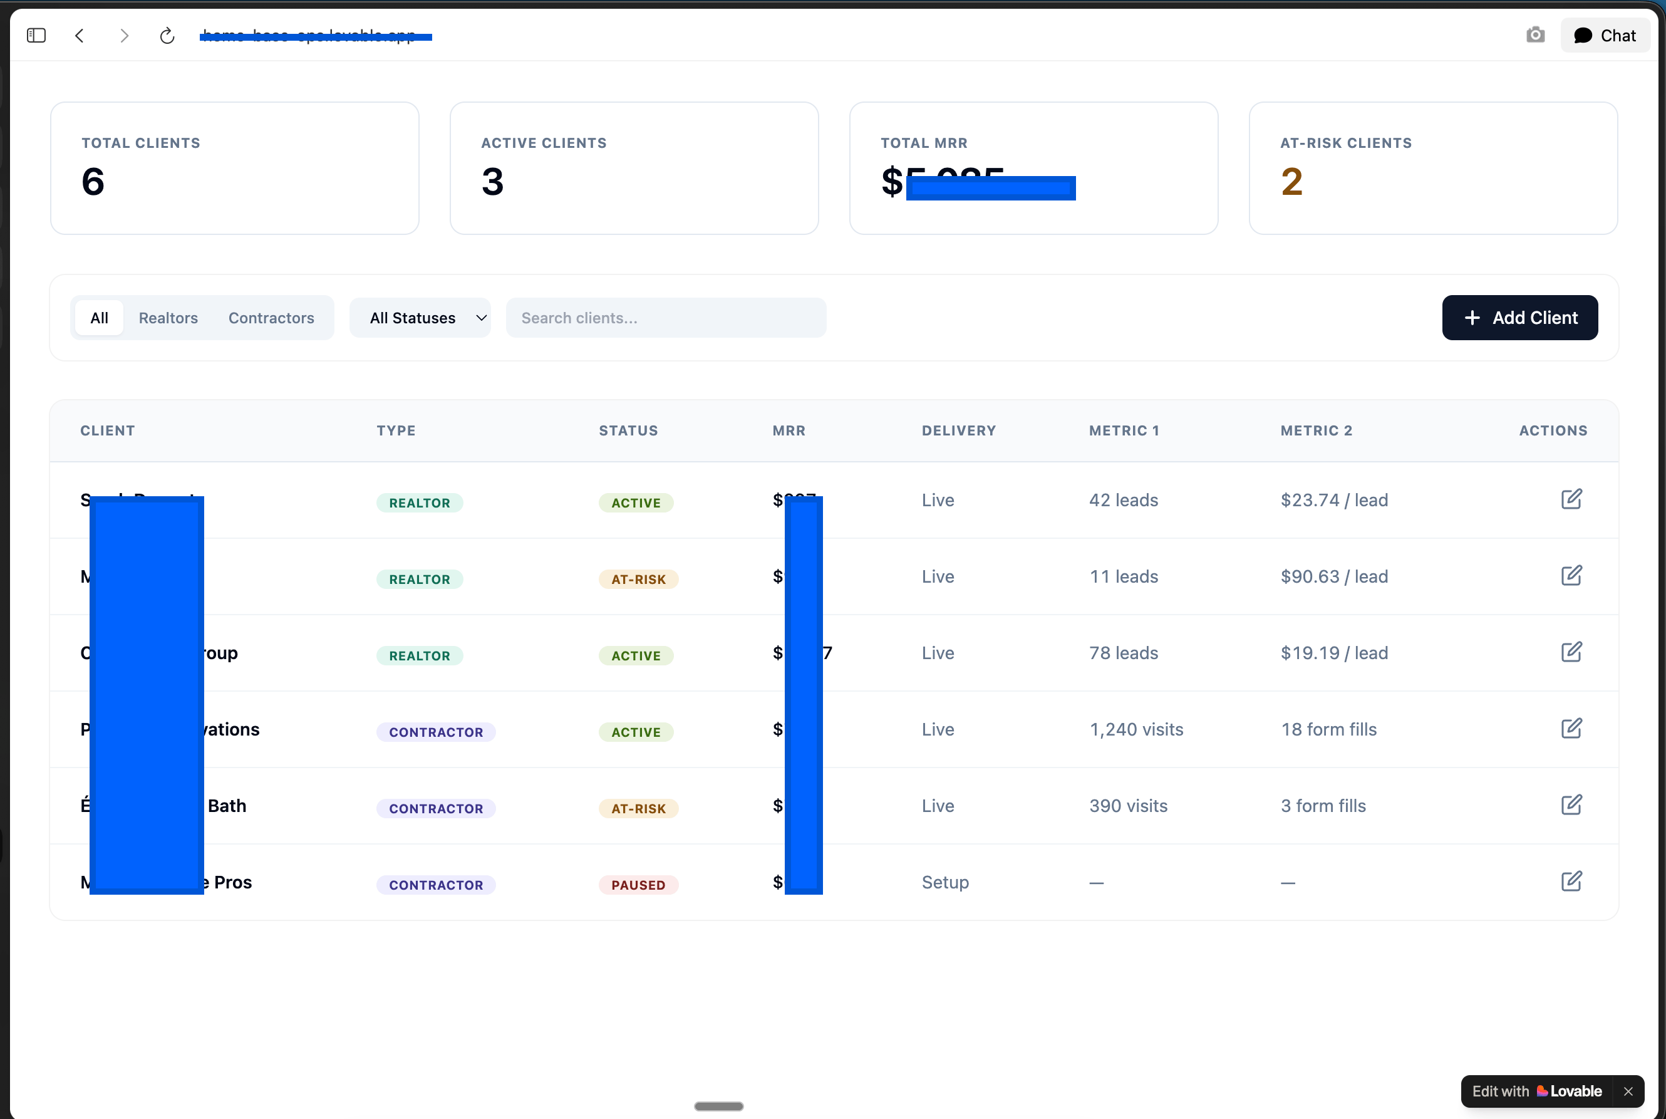This screenshot has width=1666, height=1119.
Task: Dismiss the Edit with Lovable badge
Action: [1628, 1091]
